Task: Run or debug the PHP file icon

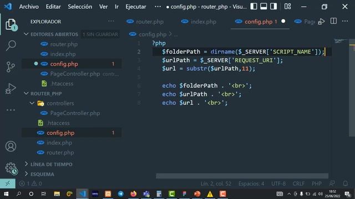Action: pyautogui.click(x=321, y=22)
